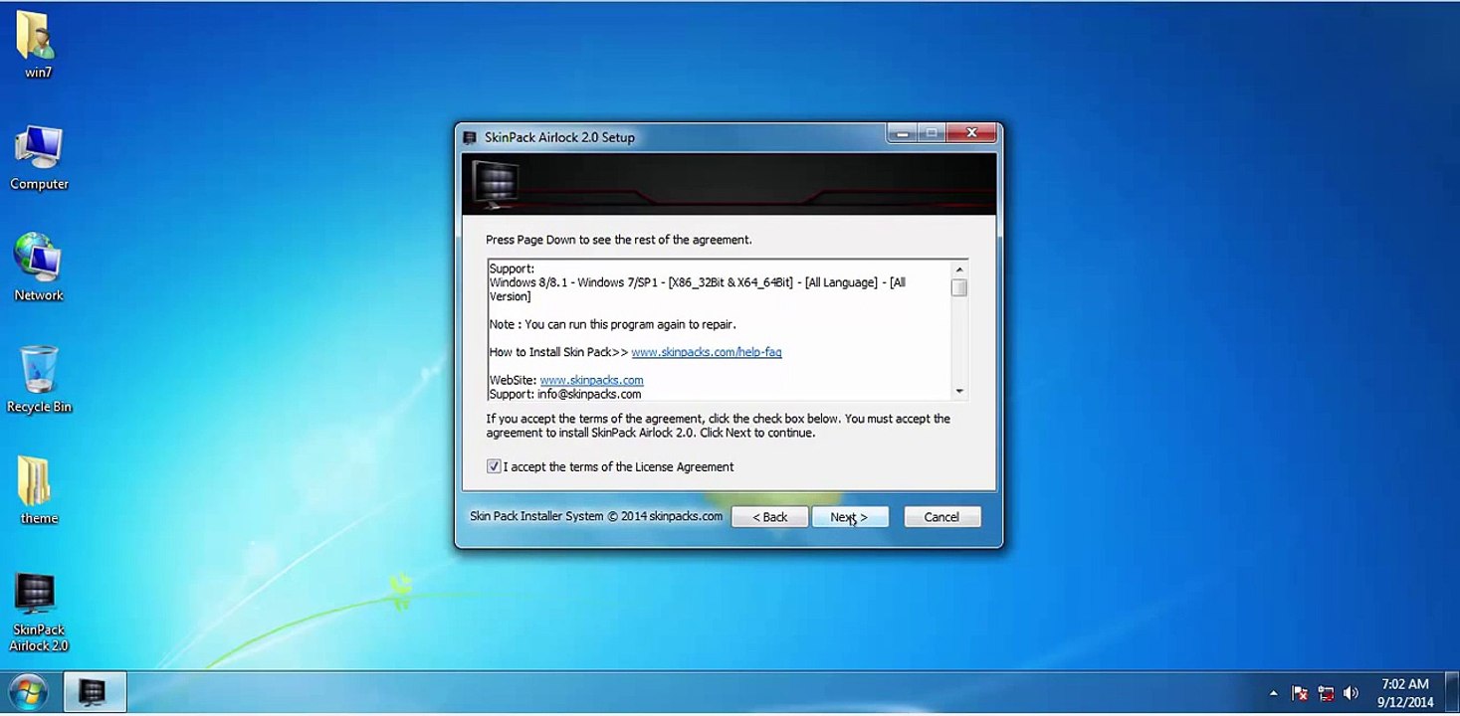Click the SkinPack installer taskbar button
The image size is (1460, 716).
pyautogui.click(x=95, y=692)
